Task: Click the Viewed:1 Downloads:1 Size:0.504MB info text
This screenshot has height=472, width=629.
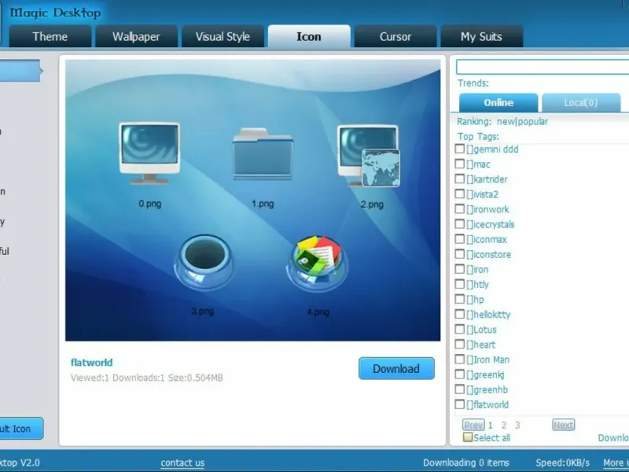Action: pos(147,378)
